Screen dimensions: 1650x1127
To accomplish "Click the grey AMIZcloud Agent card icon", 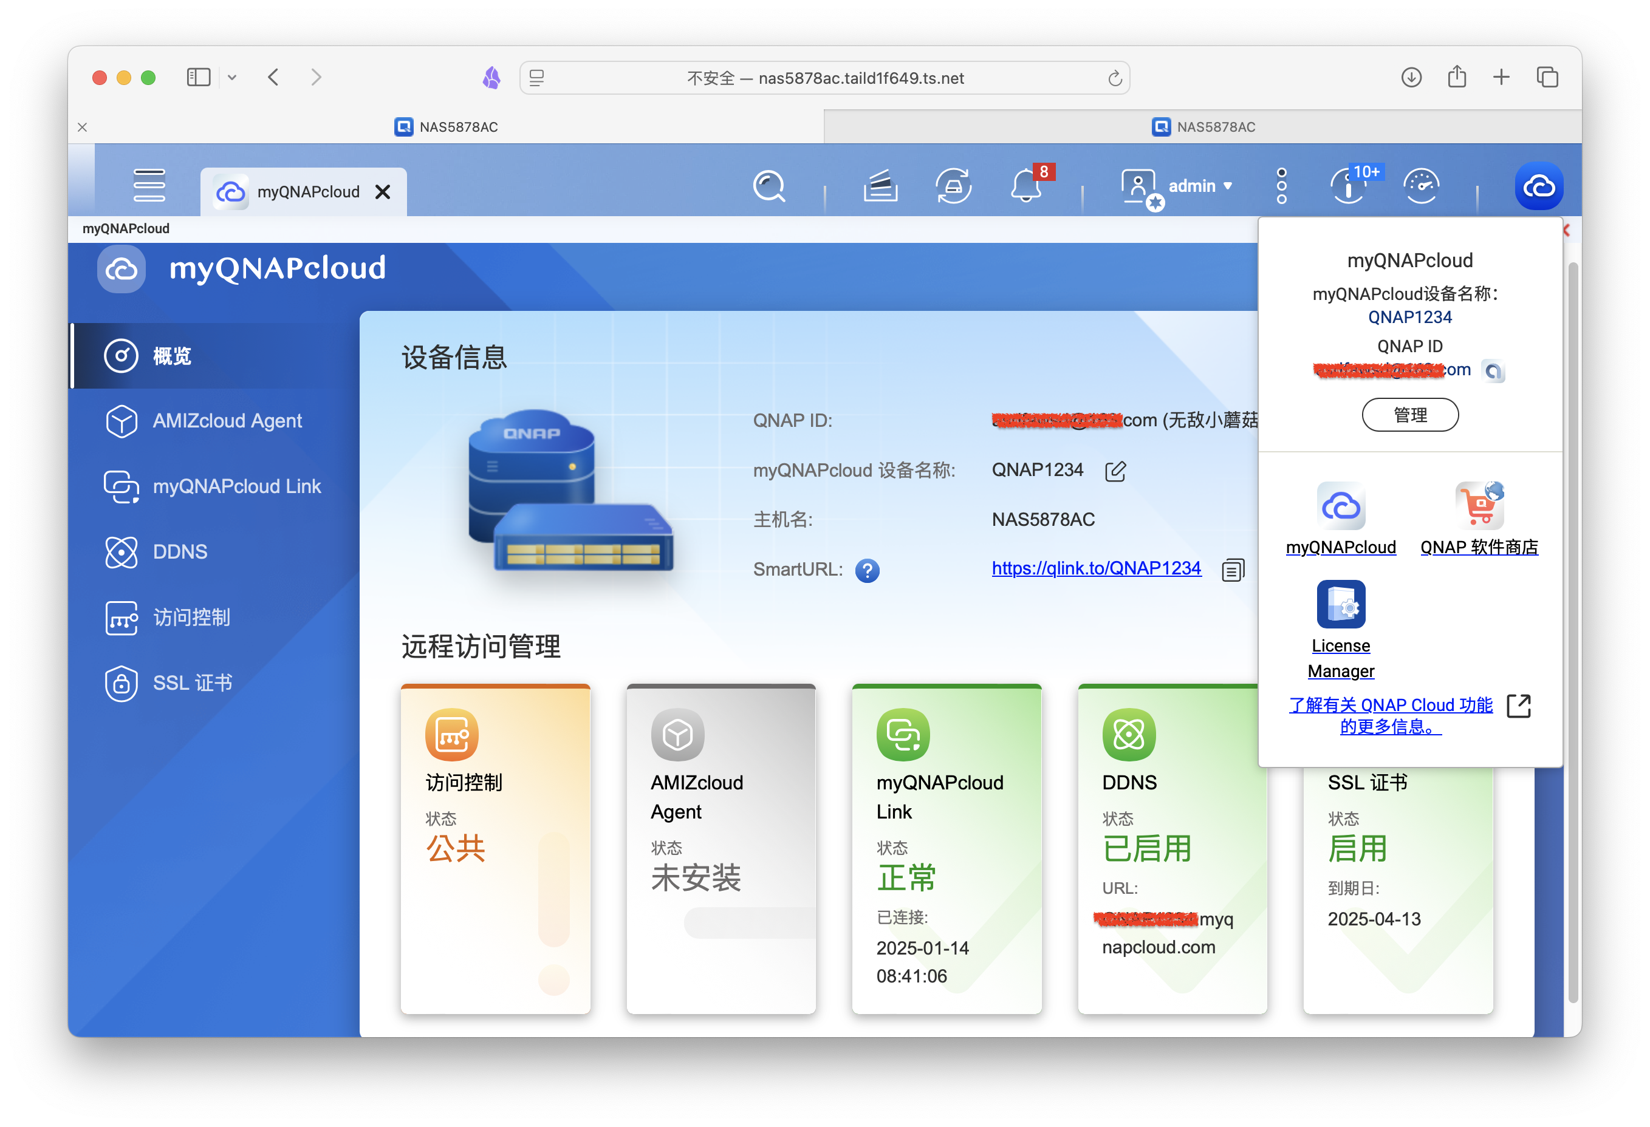I will pos(677,734).
